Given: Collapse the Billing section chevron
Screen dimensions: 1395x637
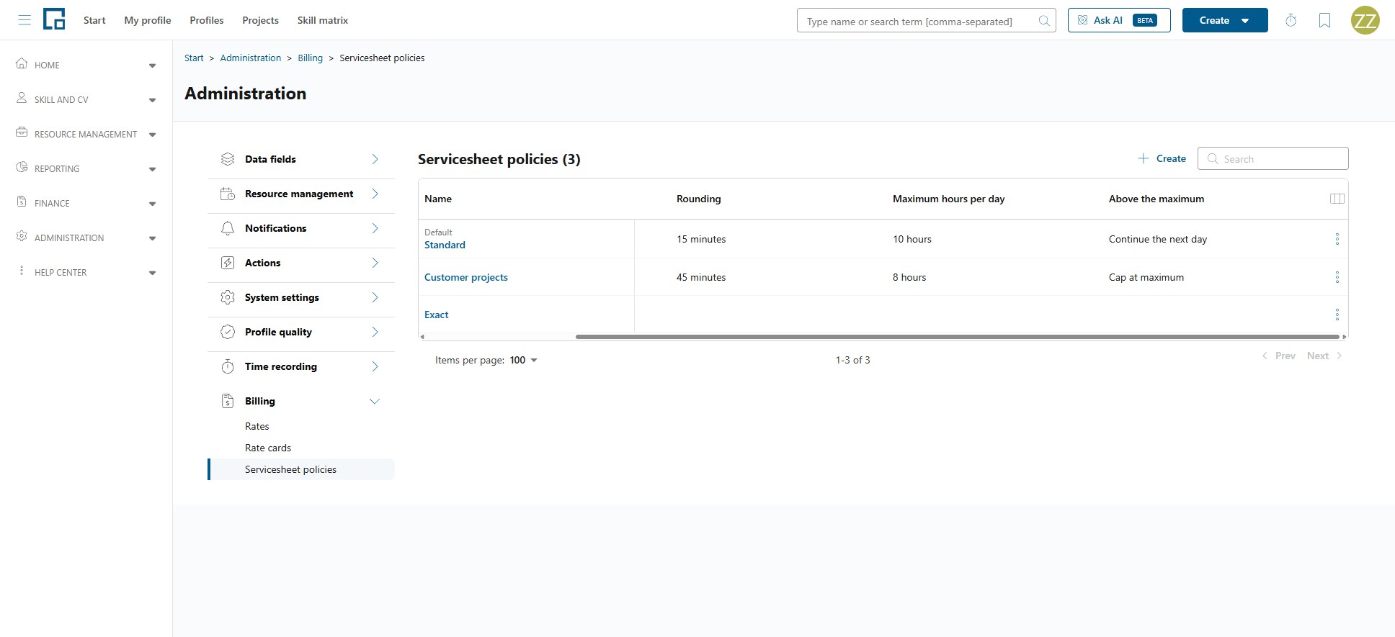Looking at the screenshot, I should tap(375, 401).
